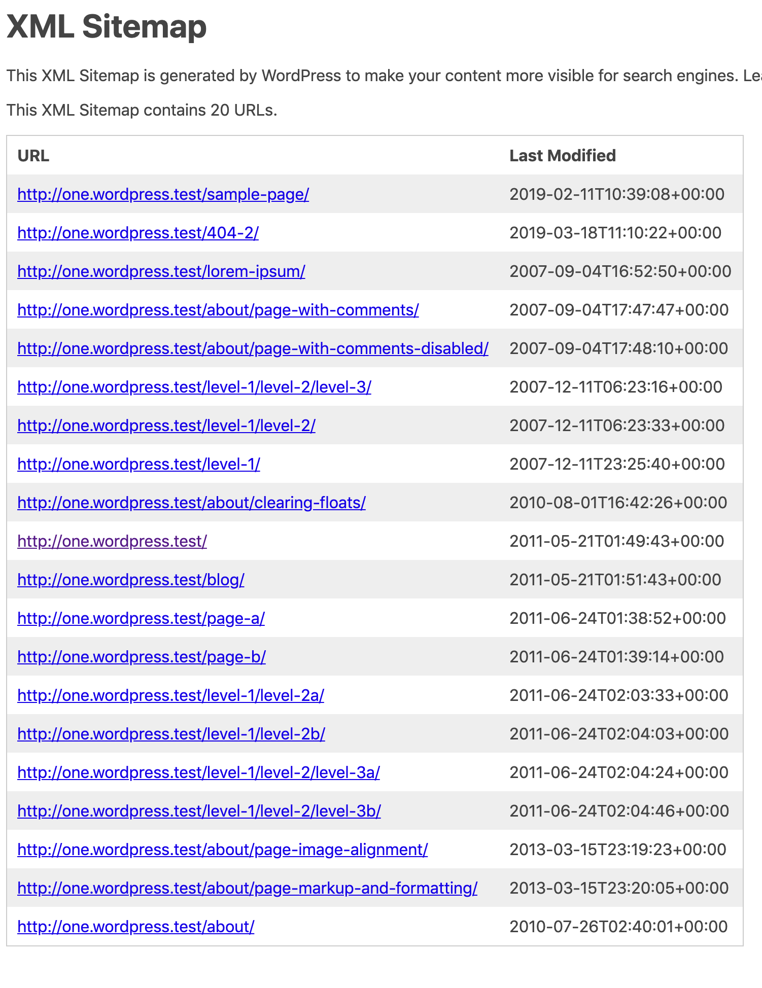Screen dimensions: 762x988
Task: Visit the 404-2 page link
Action: pos(137,233)
